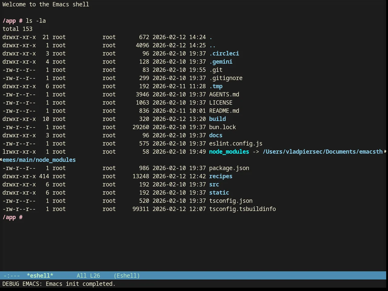
Task: Click the L26 line number indicator
Action: (x=95, y=276)
